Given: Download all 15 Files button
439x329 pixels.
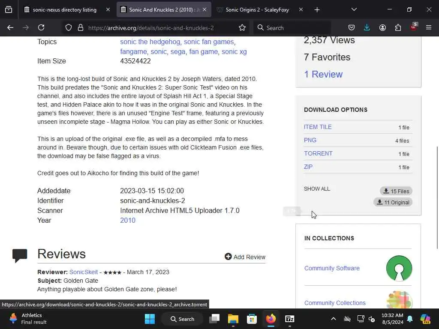Looking at the screenshot, I should (396, 191).
